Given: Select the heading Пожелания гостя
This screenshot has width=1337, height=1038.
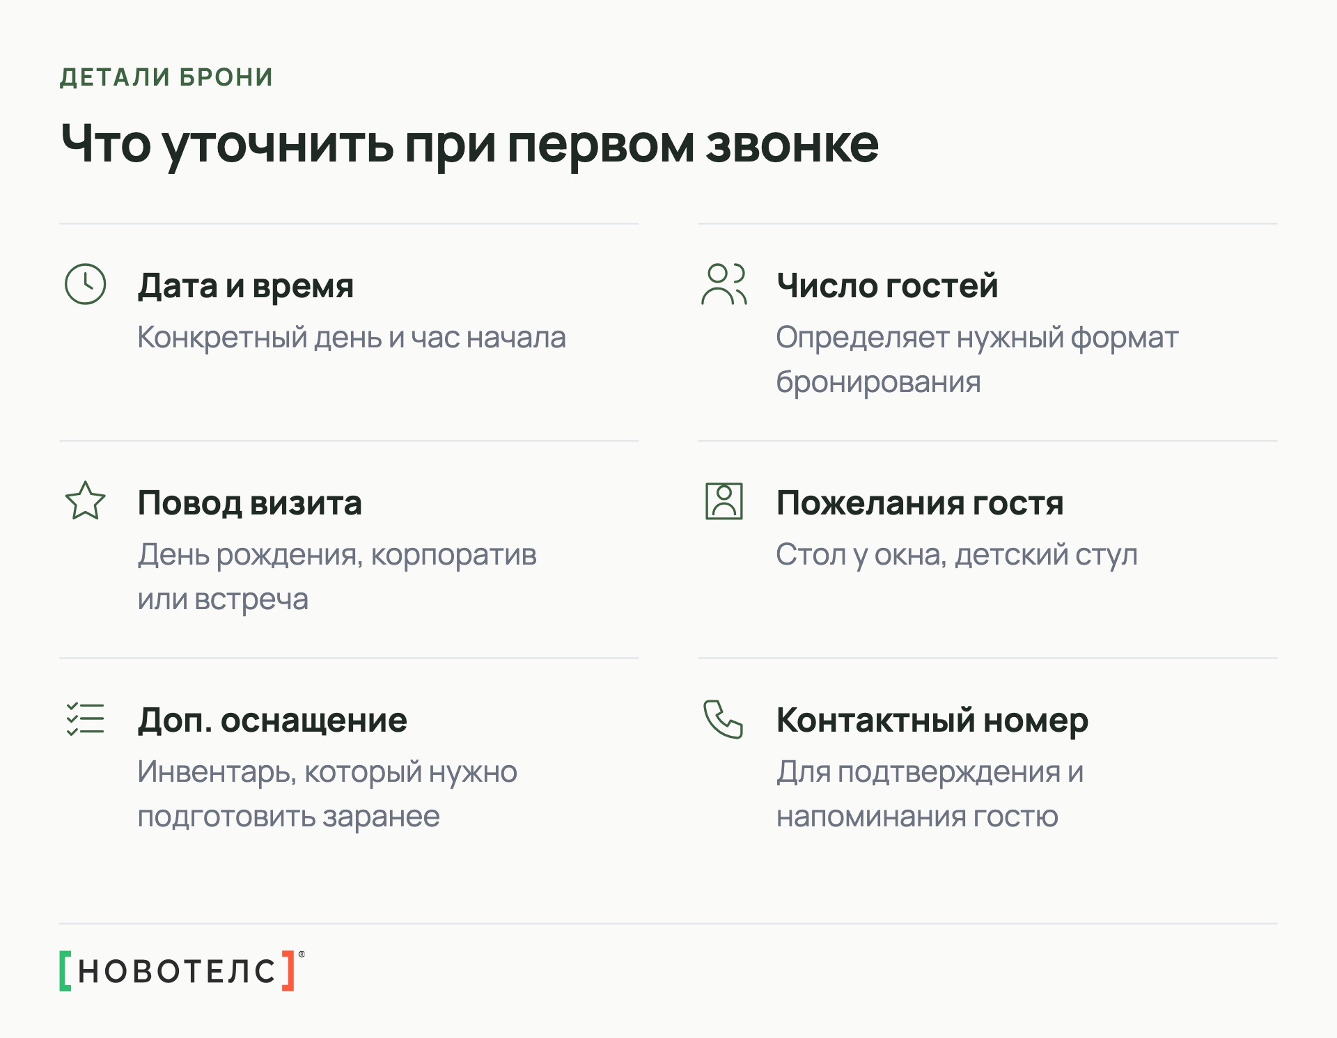Looking at the screenshot, I should pos(920,503).
